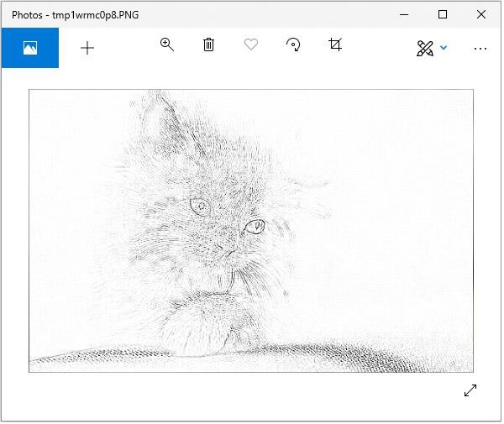This screenshot has height=424, width=504.
Task: Minimize the Photos window
Action: coord(404,14)
